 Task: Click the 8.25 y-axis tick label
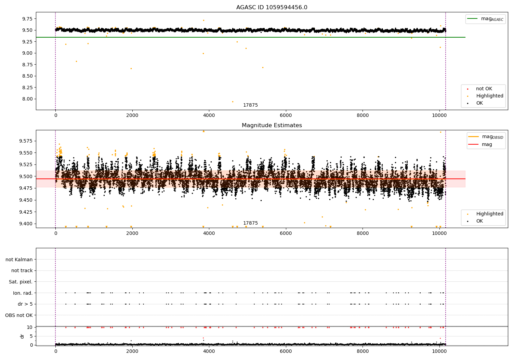pos(27,88)
